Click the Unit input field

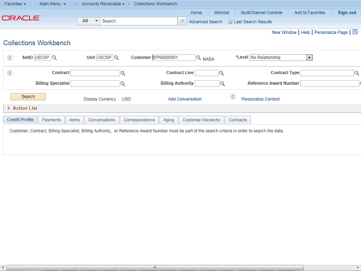tap(104, 58)
